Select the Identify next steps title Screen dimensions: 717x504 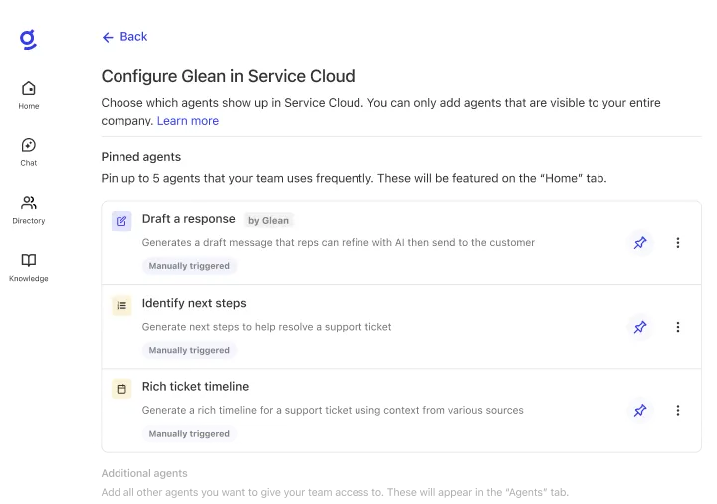tap(194, 303)
